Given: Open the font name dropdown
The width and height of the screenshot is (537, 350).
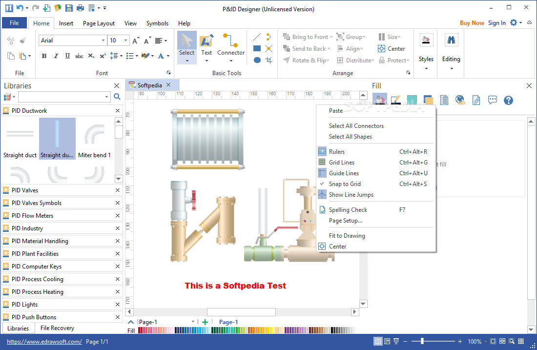Looking at the screenshot, I should (103, 41).
